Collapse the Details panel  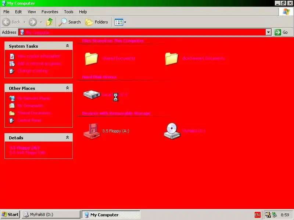point(67,137)
